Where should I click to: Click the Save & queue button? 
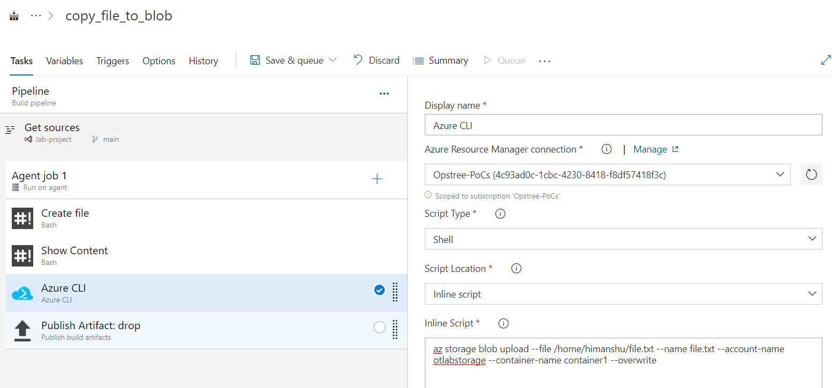[294, 60]
